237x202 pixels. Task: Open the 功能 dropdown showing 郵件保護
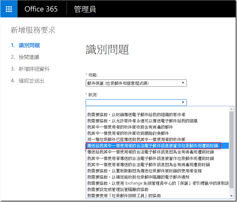tap(136, 83)
